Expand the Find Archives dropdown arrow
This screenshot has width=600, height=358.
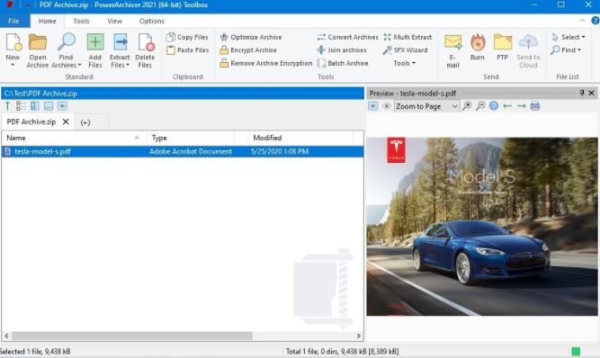coord(79,65)
